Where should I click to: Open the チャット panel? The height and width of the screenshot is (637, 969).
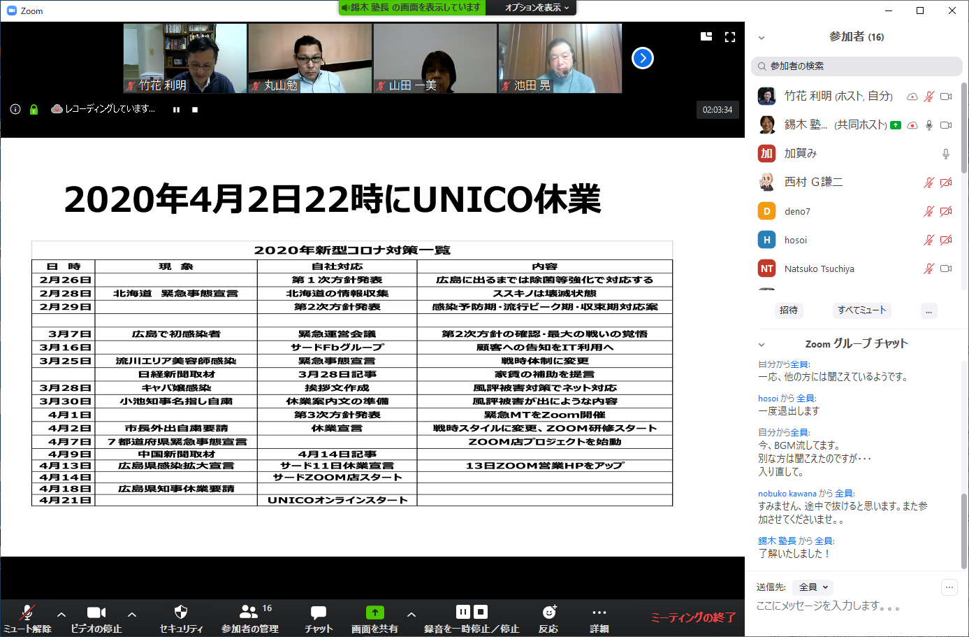(x=319, y=618)
